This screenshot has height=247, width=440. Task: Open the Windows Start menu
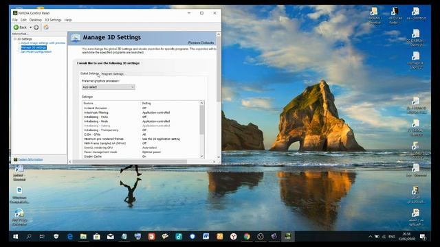[16, 237]
